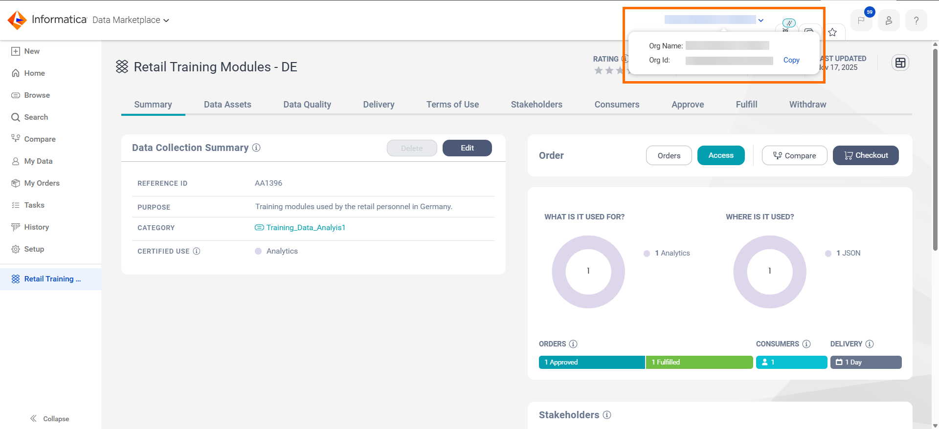
Task: Click the layout grid icon near Last Updated
Action: pos(900,63)
